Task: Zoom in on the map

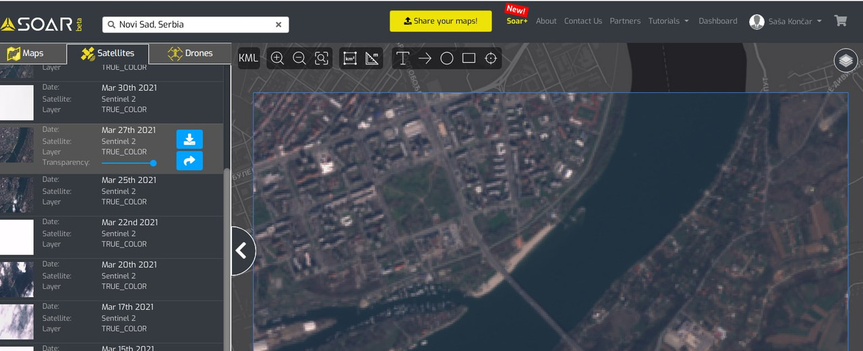Action: coord(277,58)
